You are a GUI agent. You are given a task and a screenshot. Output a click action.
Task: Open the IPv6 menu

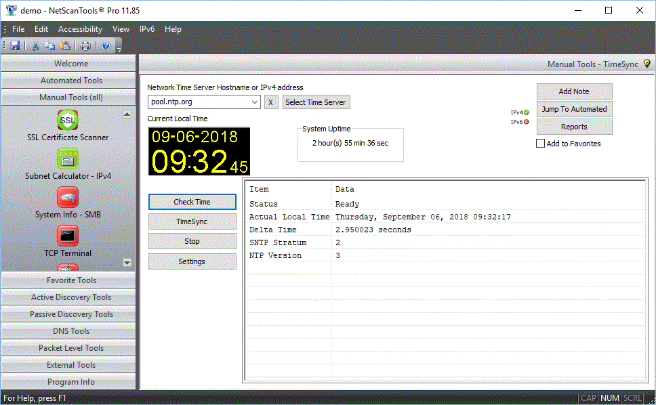(147, 29)
